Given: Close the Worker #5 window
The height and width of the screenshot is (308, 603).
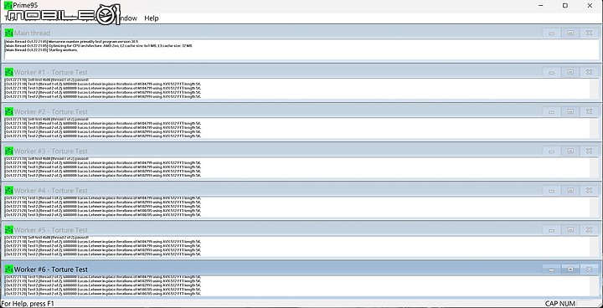Looking at the screenshot, I should [x=589, y=230].
